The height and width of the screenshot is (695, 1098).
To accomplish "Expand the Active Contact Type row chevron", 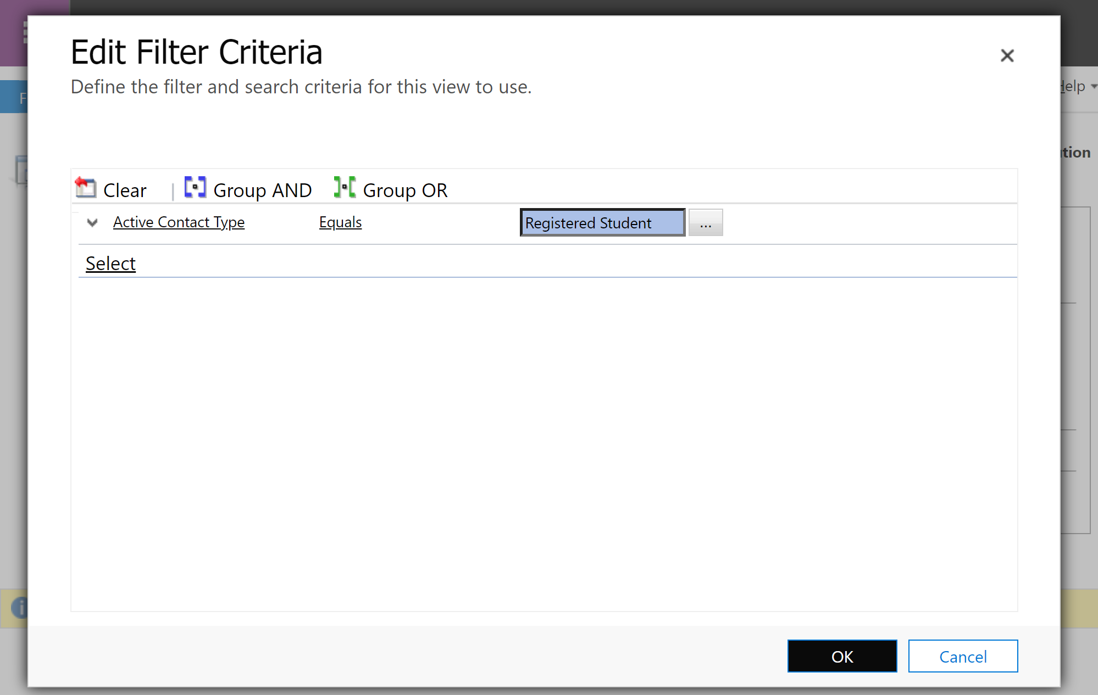I will (x=92, y=222).
